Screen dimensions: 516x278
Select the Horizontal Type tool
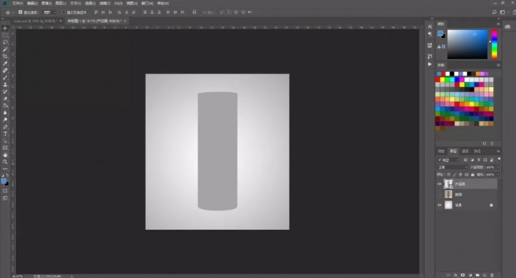pos(5,134)
